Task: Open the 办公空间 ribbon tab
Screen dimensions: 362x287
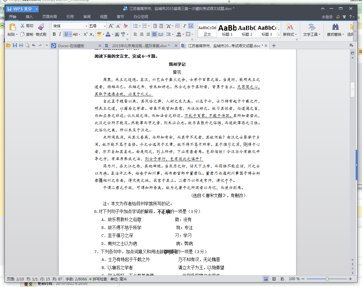Action: [141, 17]
